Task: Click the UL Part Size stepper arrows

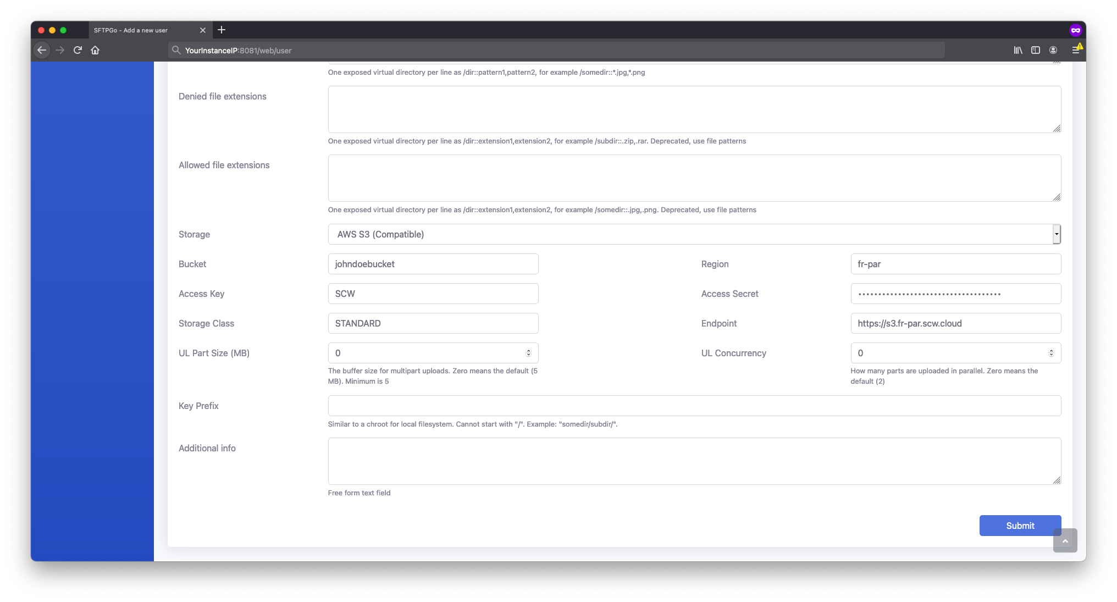Action: pos(528,353)
